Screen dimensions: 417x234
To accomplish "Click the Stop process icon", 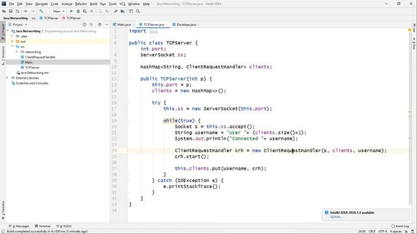I will point(92,12).
